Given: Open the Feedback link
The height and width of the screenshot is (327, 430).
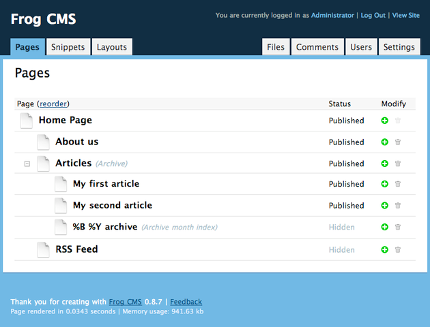Looking at the screenshot, I should click(x=186, y=302).
